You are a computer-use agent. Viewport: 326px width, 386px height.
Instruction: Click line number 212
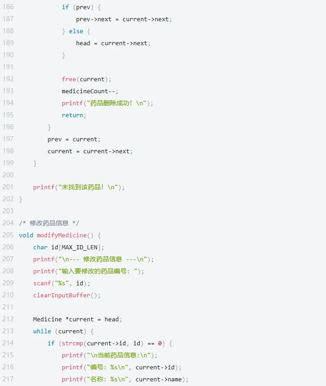8,319
